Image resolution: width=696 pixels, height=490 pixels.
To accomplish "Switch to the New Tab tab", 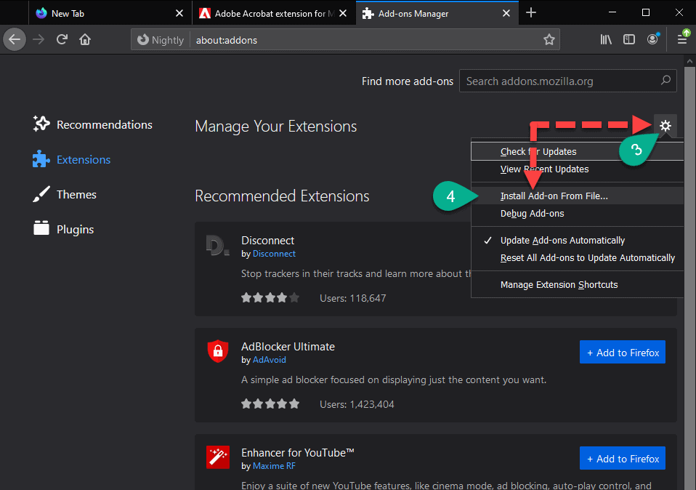I will tap(110, 13).
